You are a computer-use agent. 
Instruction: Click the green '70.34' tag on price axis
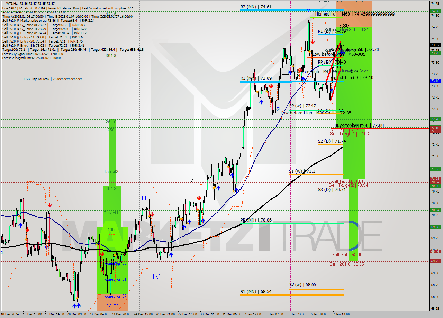[435, 210]
